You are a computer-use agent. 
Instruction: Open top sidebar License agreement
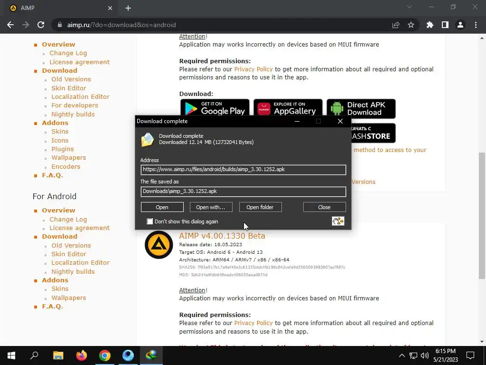(x=80, y=62)
